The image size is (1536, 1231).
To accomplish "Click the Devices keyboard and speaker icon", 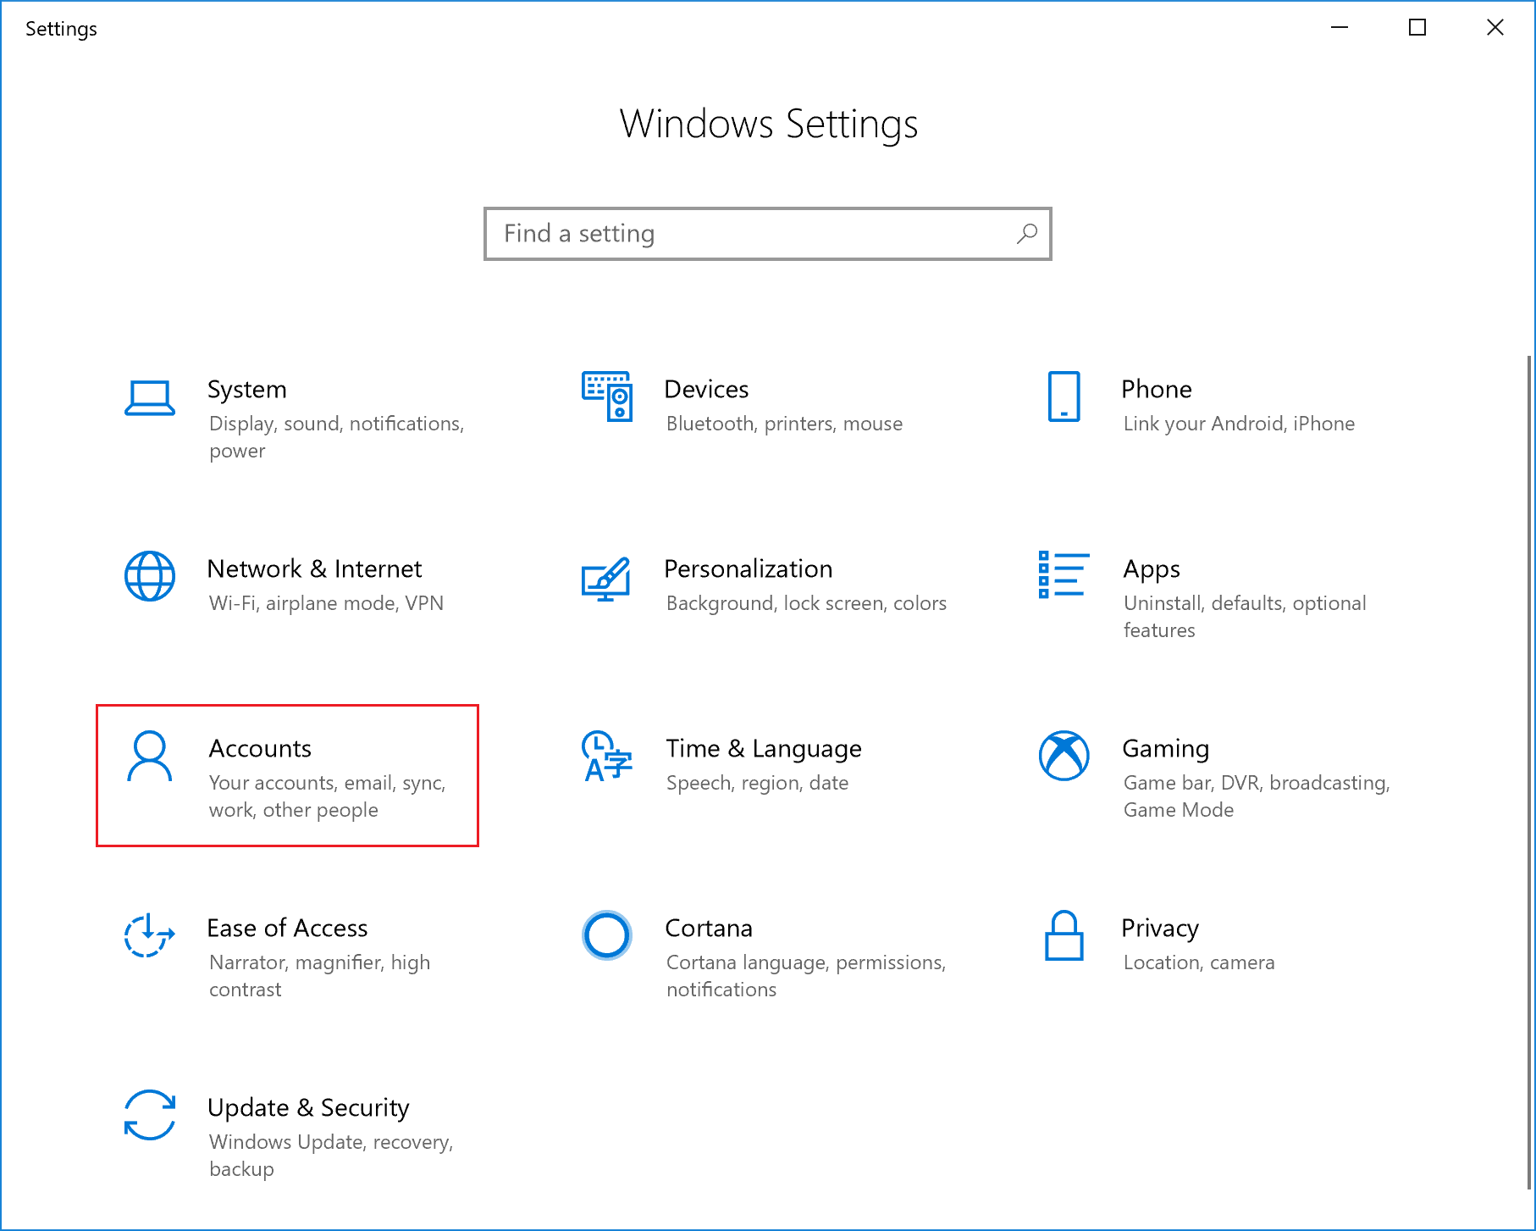I will (x=607, y=396).
